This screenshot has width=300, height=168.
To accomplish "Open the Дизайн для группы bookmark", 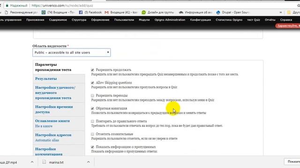I will [158, 13].
